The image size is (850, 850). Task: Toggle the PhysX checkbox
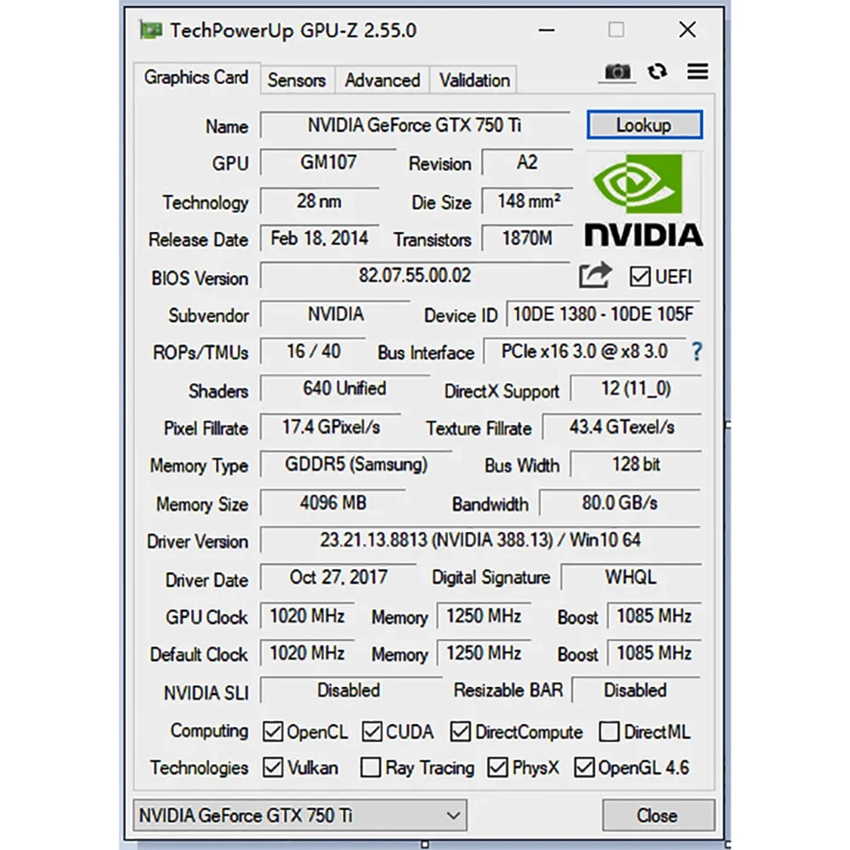click(x=498, y=768)
